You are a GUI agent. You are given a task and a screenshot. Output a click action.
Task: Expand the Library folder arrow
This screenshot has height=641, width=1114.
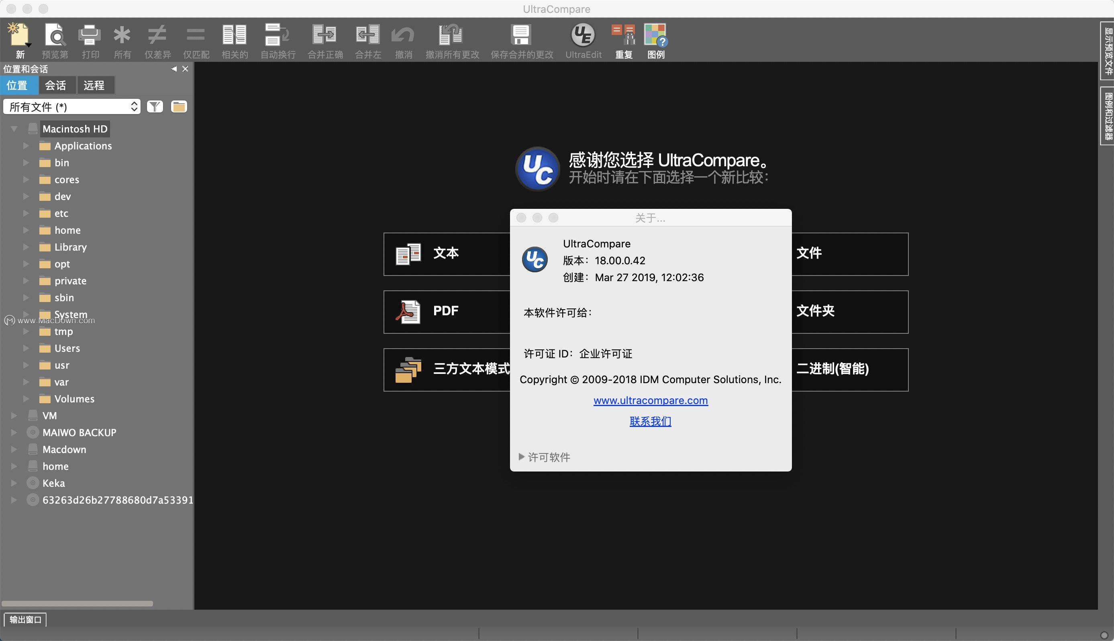26,247
